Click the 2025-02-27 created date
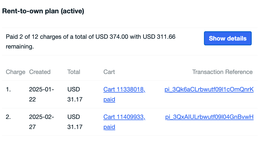Image resolution: width=264 pixels, height=142 pixels. [x=41, y=122]
